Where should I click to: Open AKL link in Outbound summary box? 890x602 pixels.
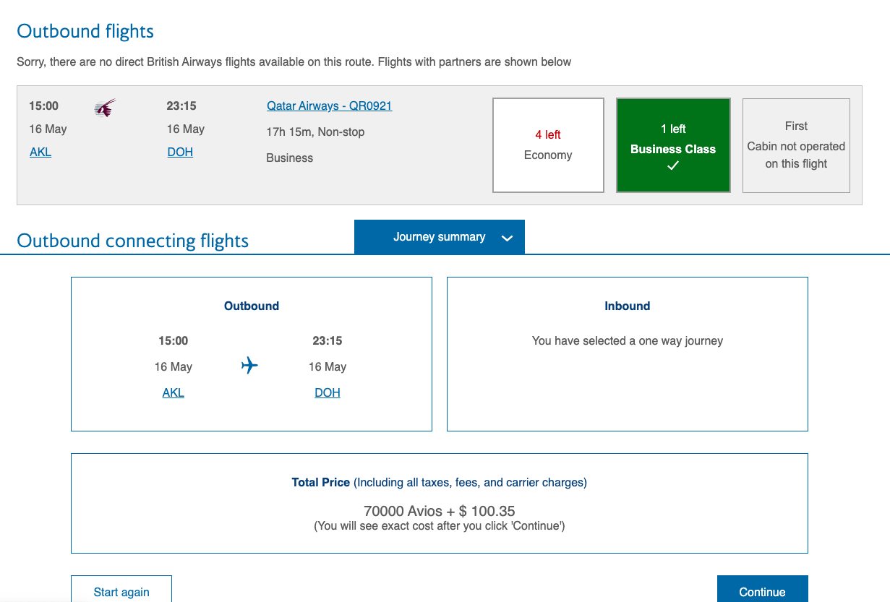click(174, 392)
